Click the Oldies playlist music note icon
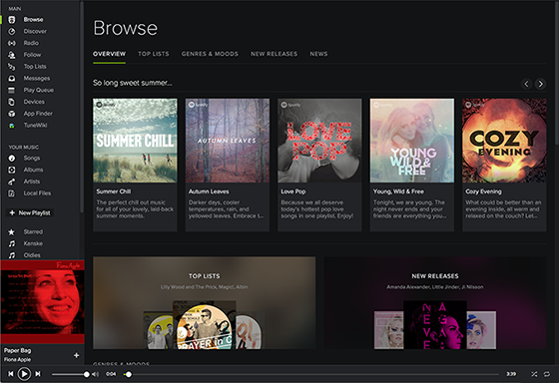The width and height of the screenshot is (559, 383). [x=12, y=255]
